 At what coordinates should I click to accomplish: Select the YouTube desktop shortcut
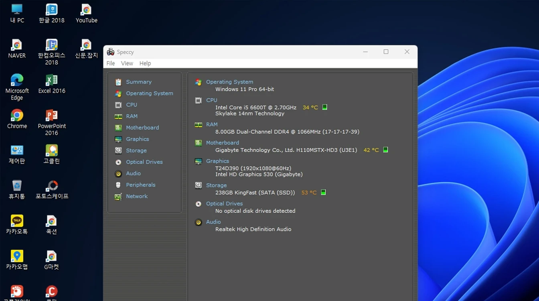(86, 13)
